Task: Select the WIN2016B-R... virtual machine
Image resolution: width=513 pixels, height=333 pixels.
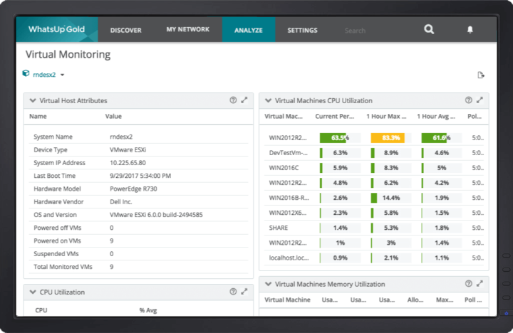Action: point(289,198)
